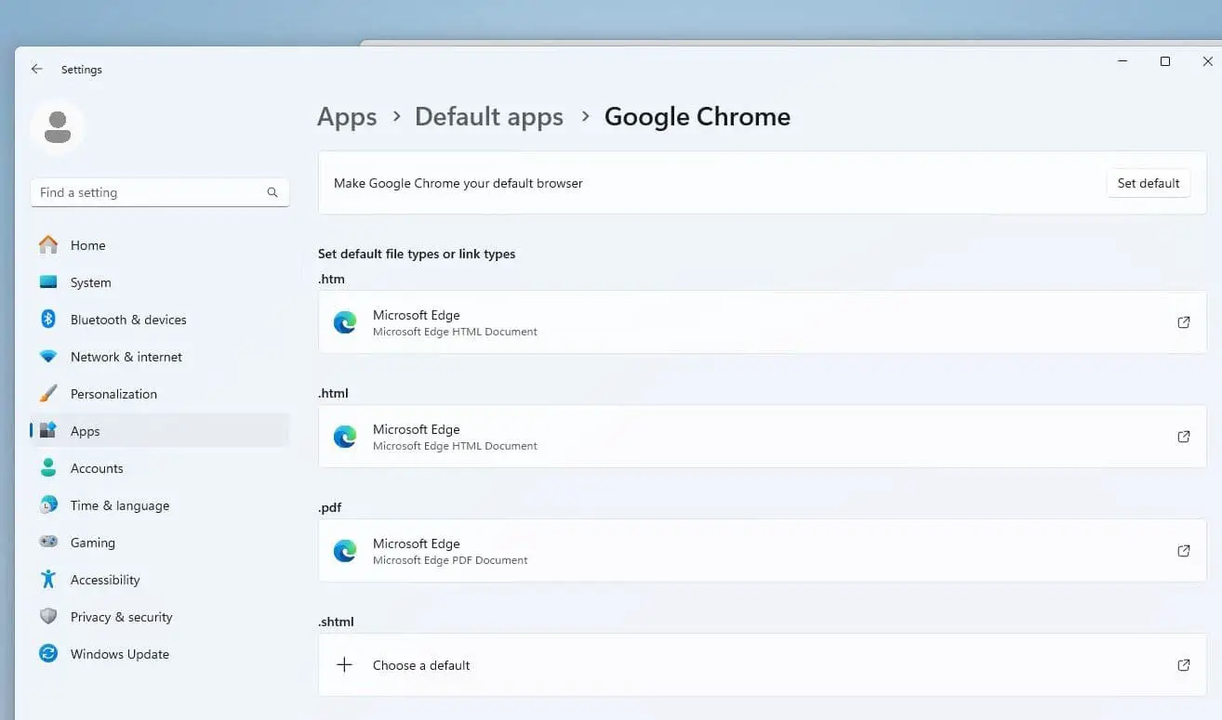Click the external-link icon beside the .pdf entry
Viewport: 1222px width, 720px height.
click(x=1183, y=550)
